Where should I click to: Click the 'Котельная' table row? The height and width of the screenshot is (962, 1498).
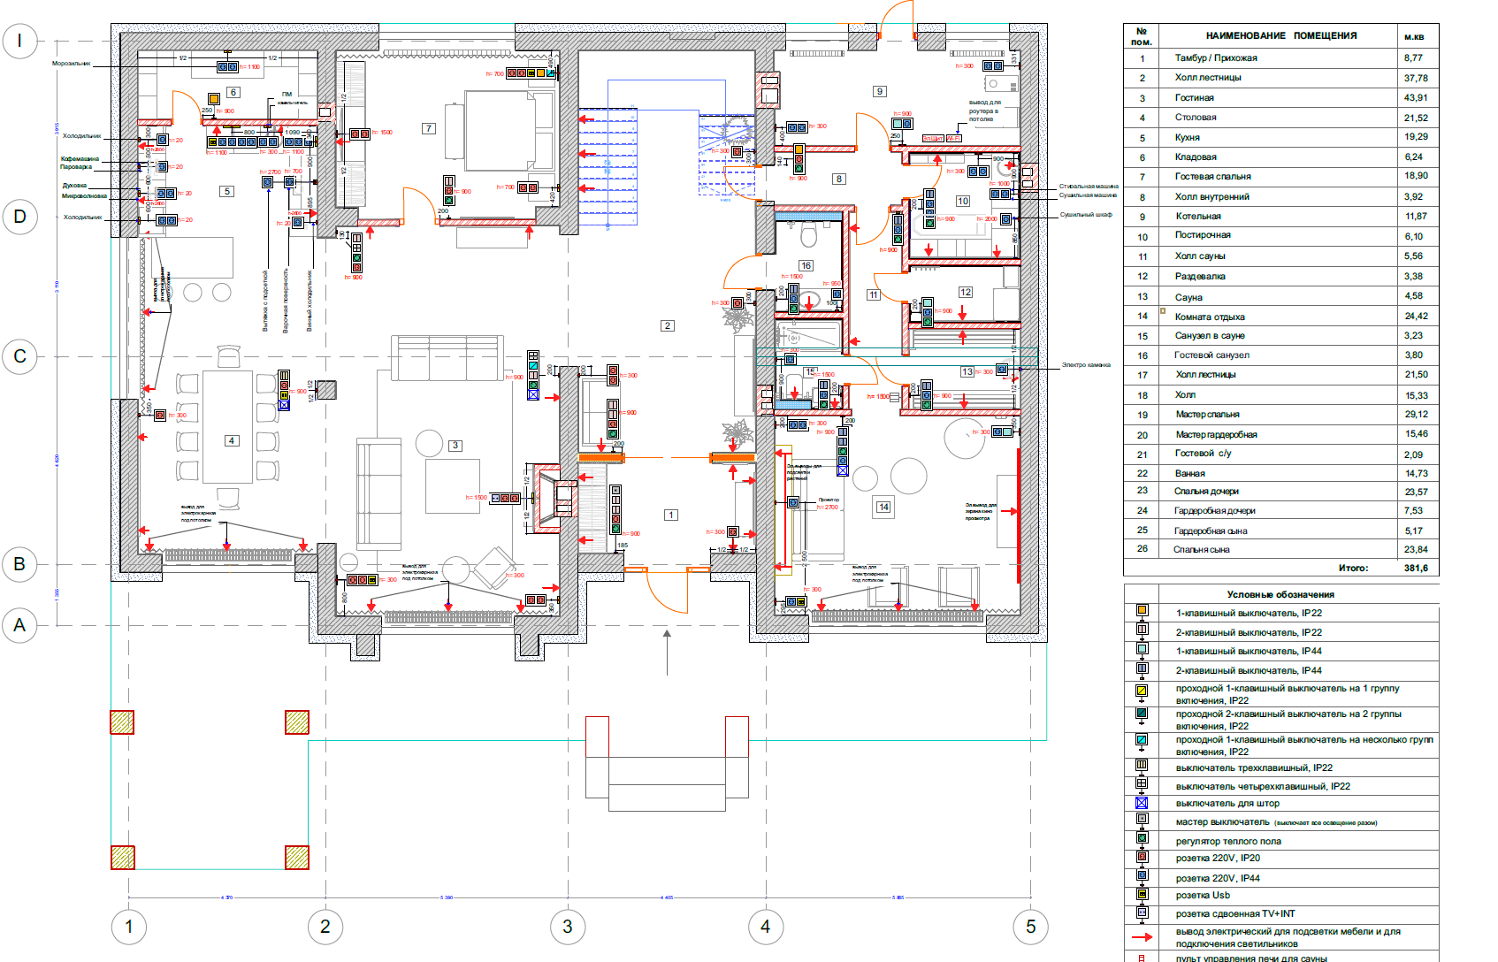tap(1281, 216)
